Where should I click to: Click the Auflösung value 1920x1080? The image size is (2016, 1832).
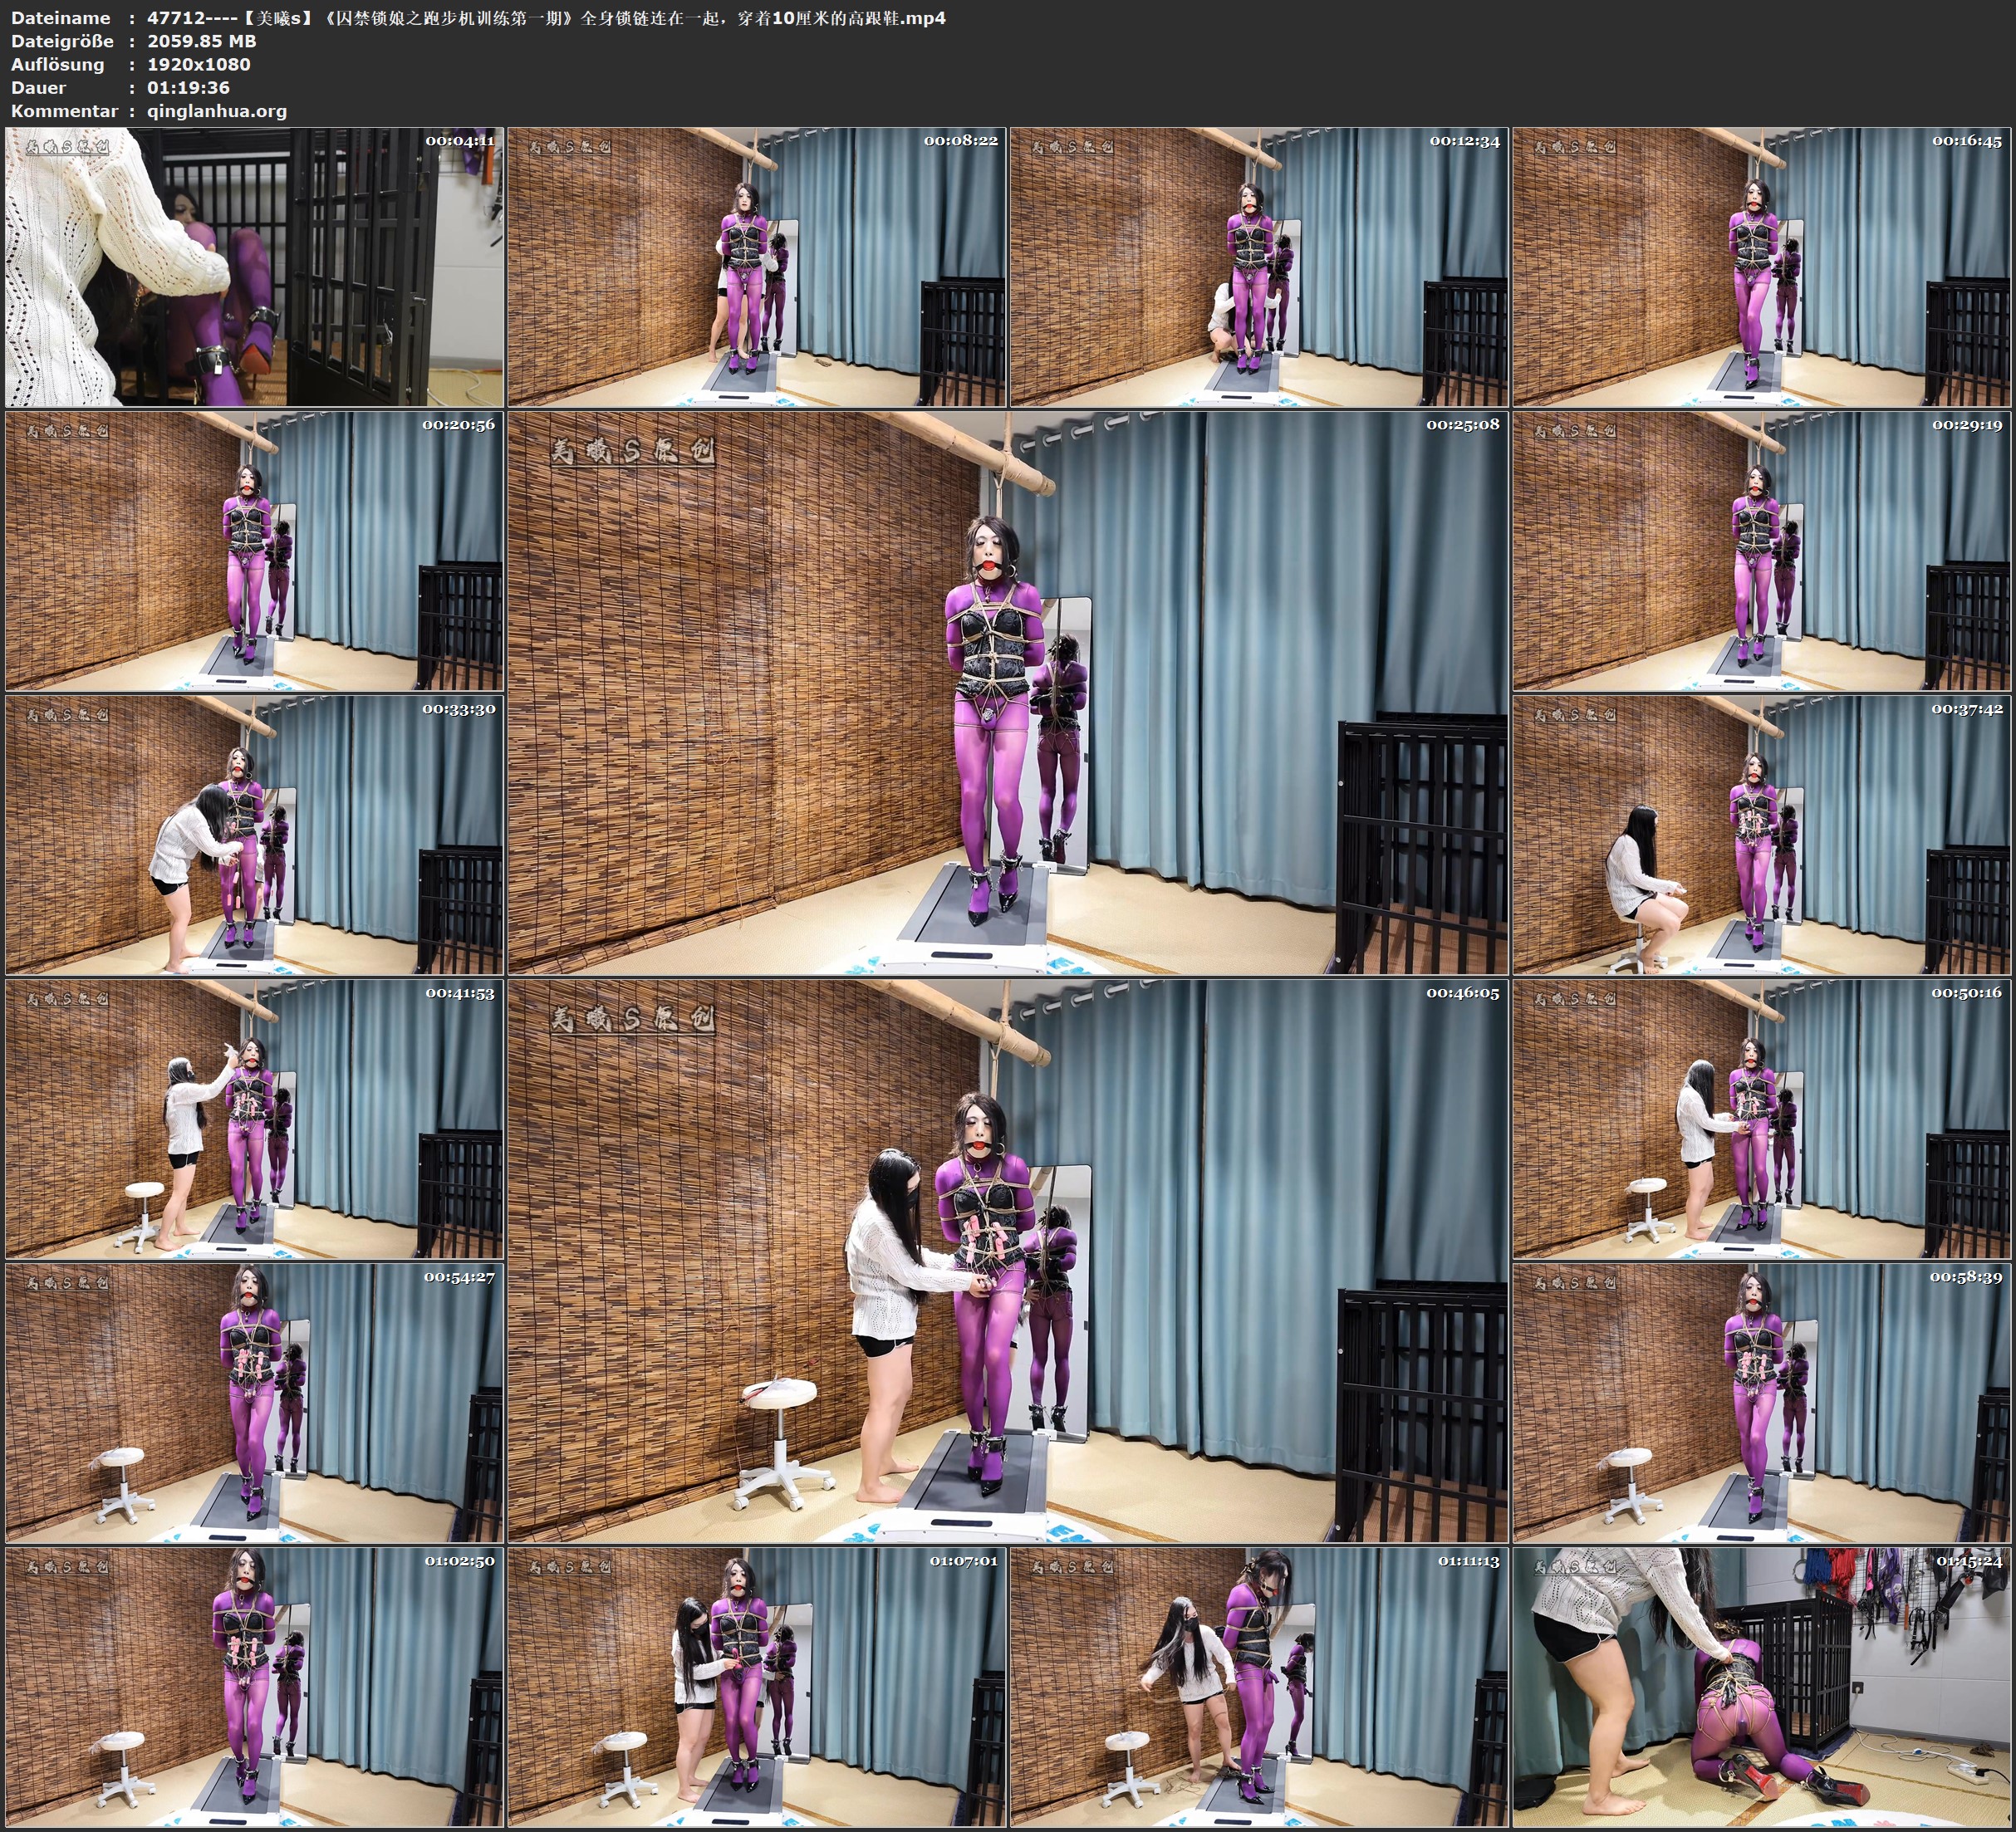pyautogui.click(x=198, y=64)
